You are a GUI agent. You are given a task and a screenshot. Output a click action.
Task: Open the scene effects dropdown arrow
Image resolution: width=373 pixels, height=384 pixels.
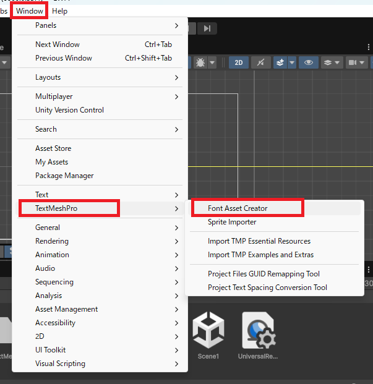pyautogui.click(x=292, y=62)
